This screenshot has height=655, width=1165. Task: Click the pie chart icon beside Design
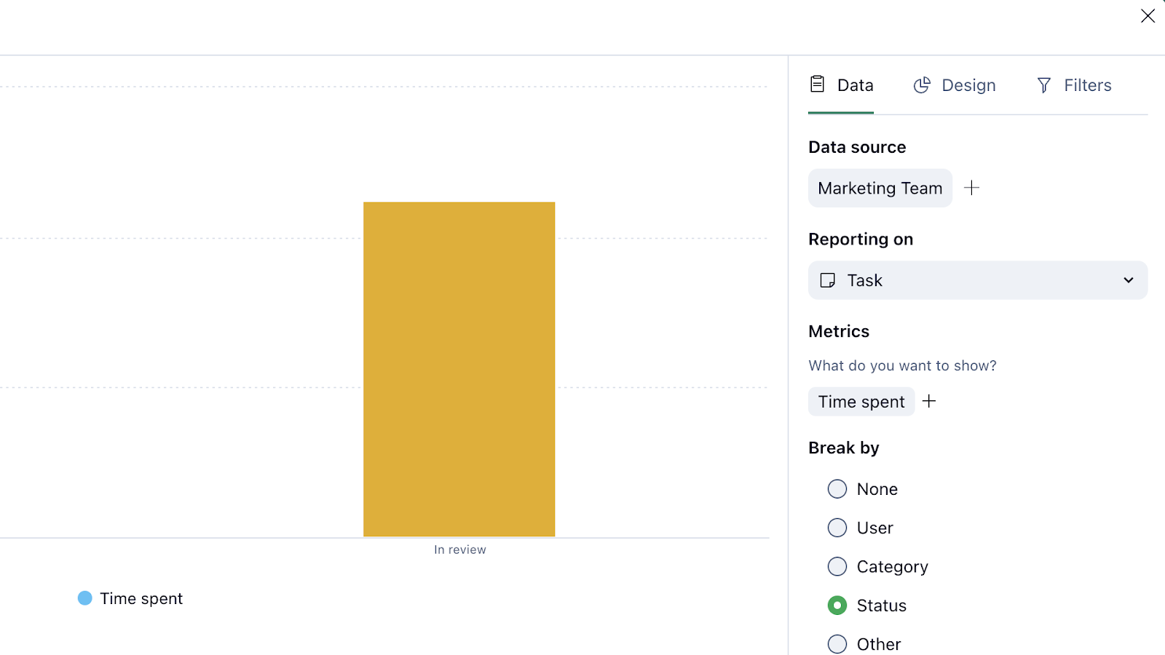(x=922, y=85)
